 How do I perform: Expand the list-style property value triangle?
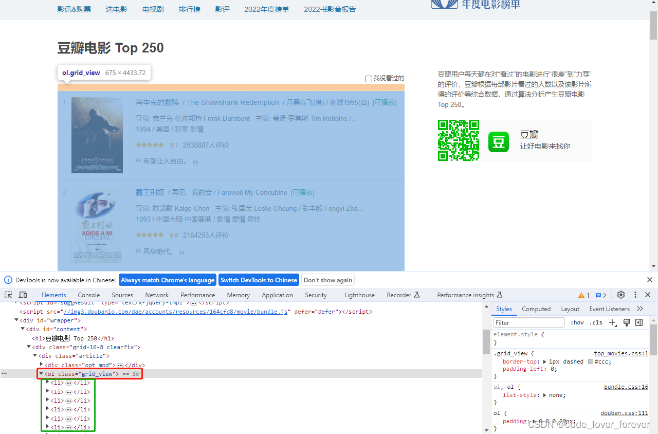(x=545, y=395)
